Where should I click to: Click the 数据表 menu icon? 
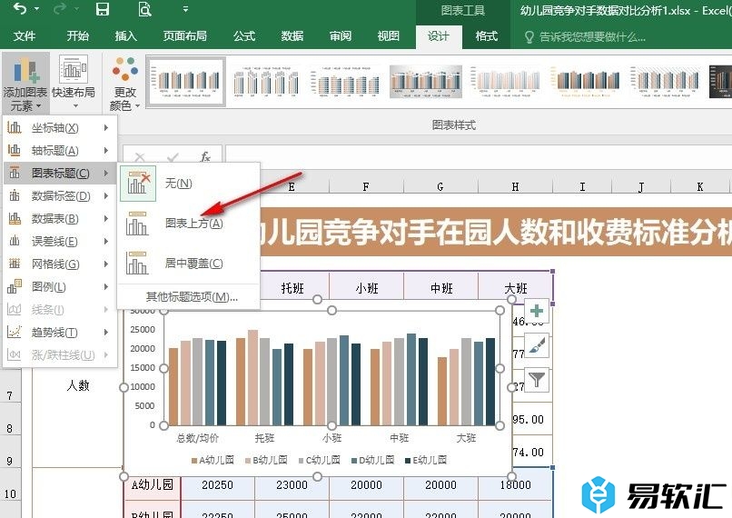(x=15, y=219)
